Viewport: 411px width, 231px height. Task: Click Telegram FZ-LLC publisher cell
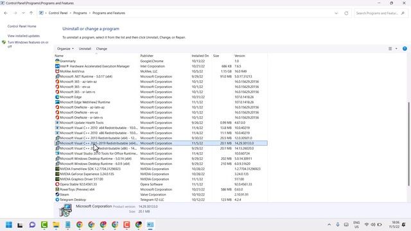(152, 200)
